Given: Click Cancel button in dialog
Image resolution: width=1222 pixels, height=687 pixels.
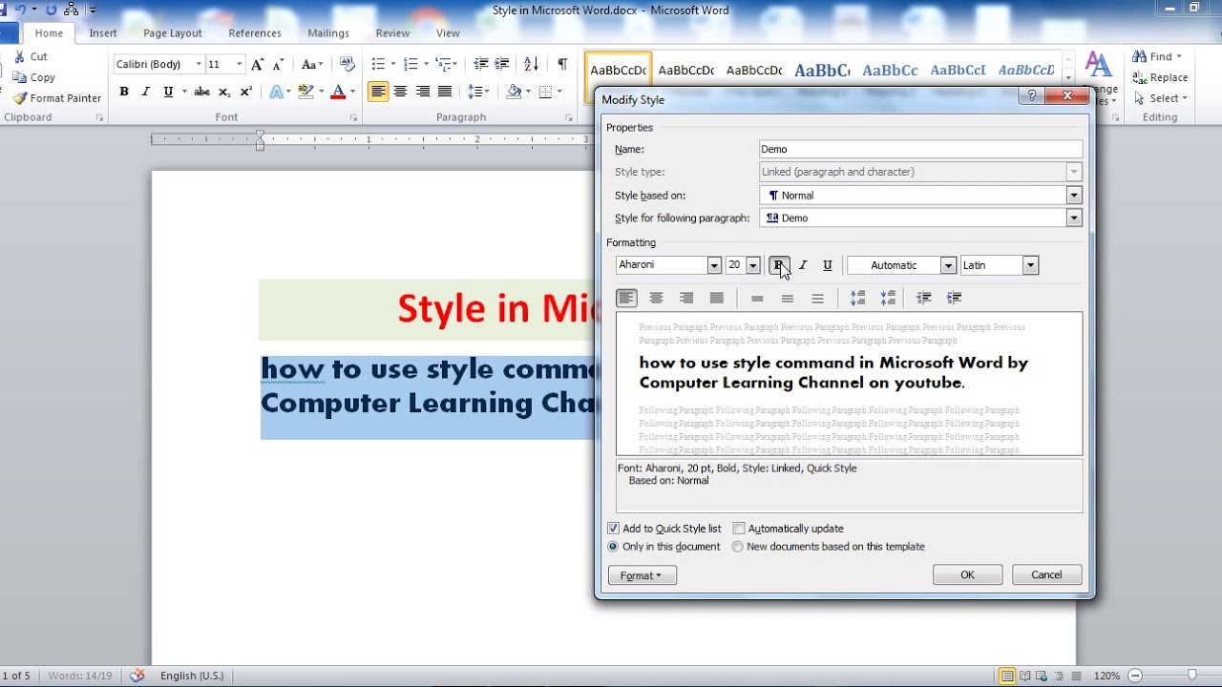Looking at the screenshot, I should (1046, 575).
